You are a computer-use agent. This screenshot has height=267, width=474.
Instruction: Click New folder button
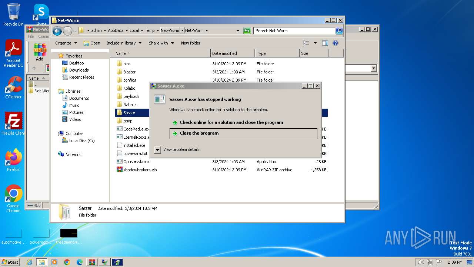tap(191, 43)
